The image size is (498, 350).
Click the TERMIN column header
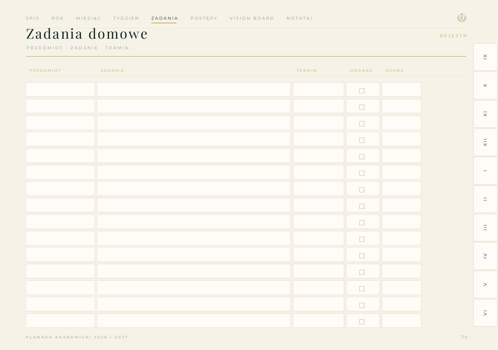click(307, 71)
